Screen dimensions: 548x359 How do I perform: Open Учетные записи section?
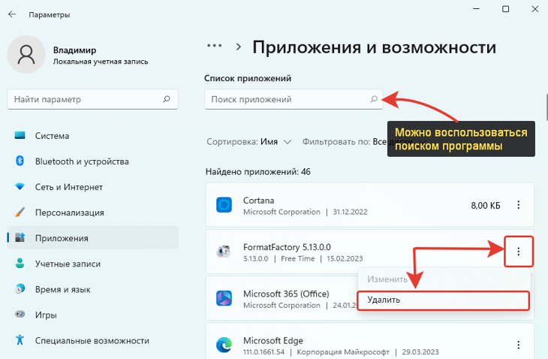click(92, 264)
